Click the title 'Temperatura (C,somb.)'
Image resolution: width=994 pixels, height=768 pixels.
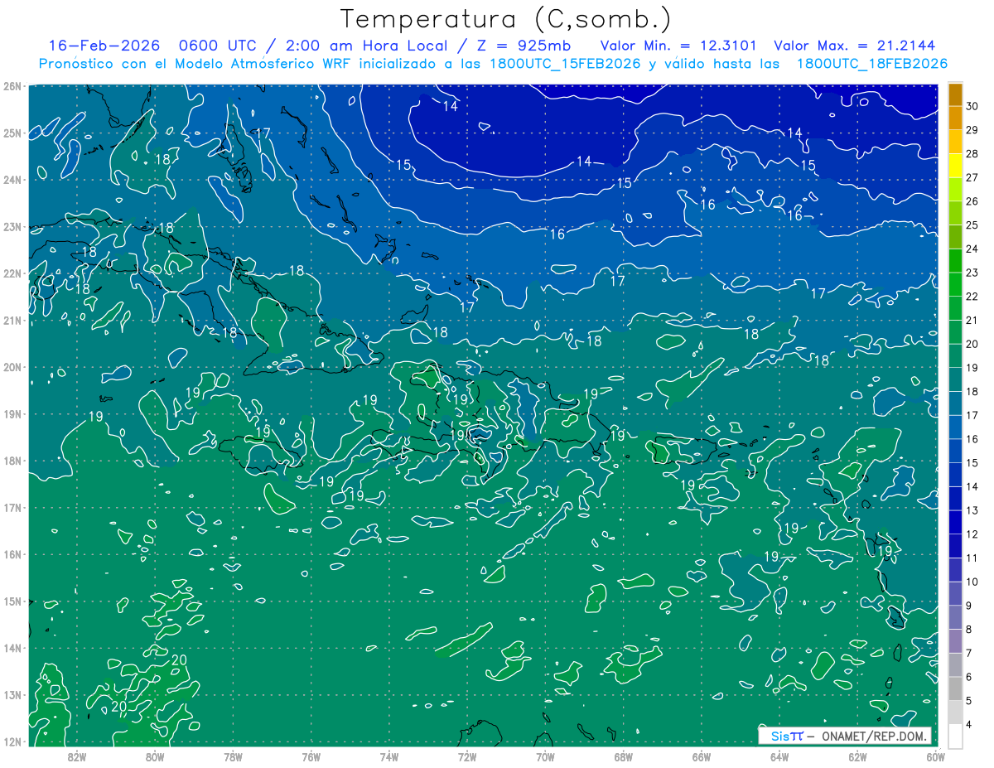click(506, 19)
